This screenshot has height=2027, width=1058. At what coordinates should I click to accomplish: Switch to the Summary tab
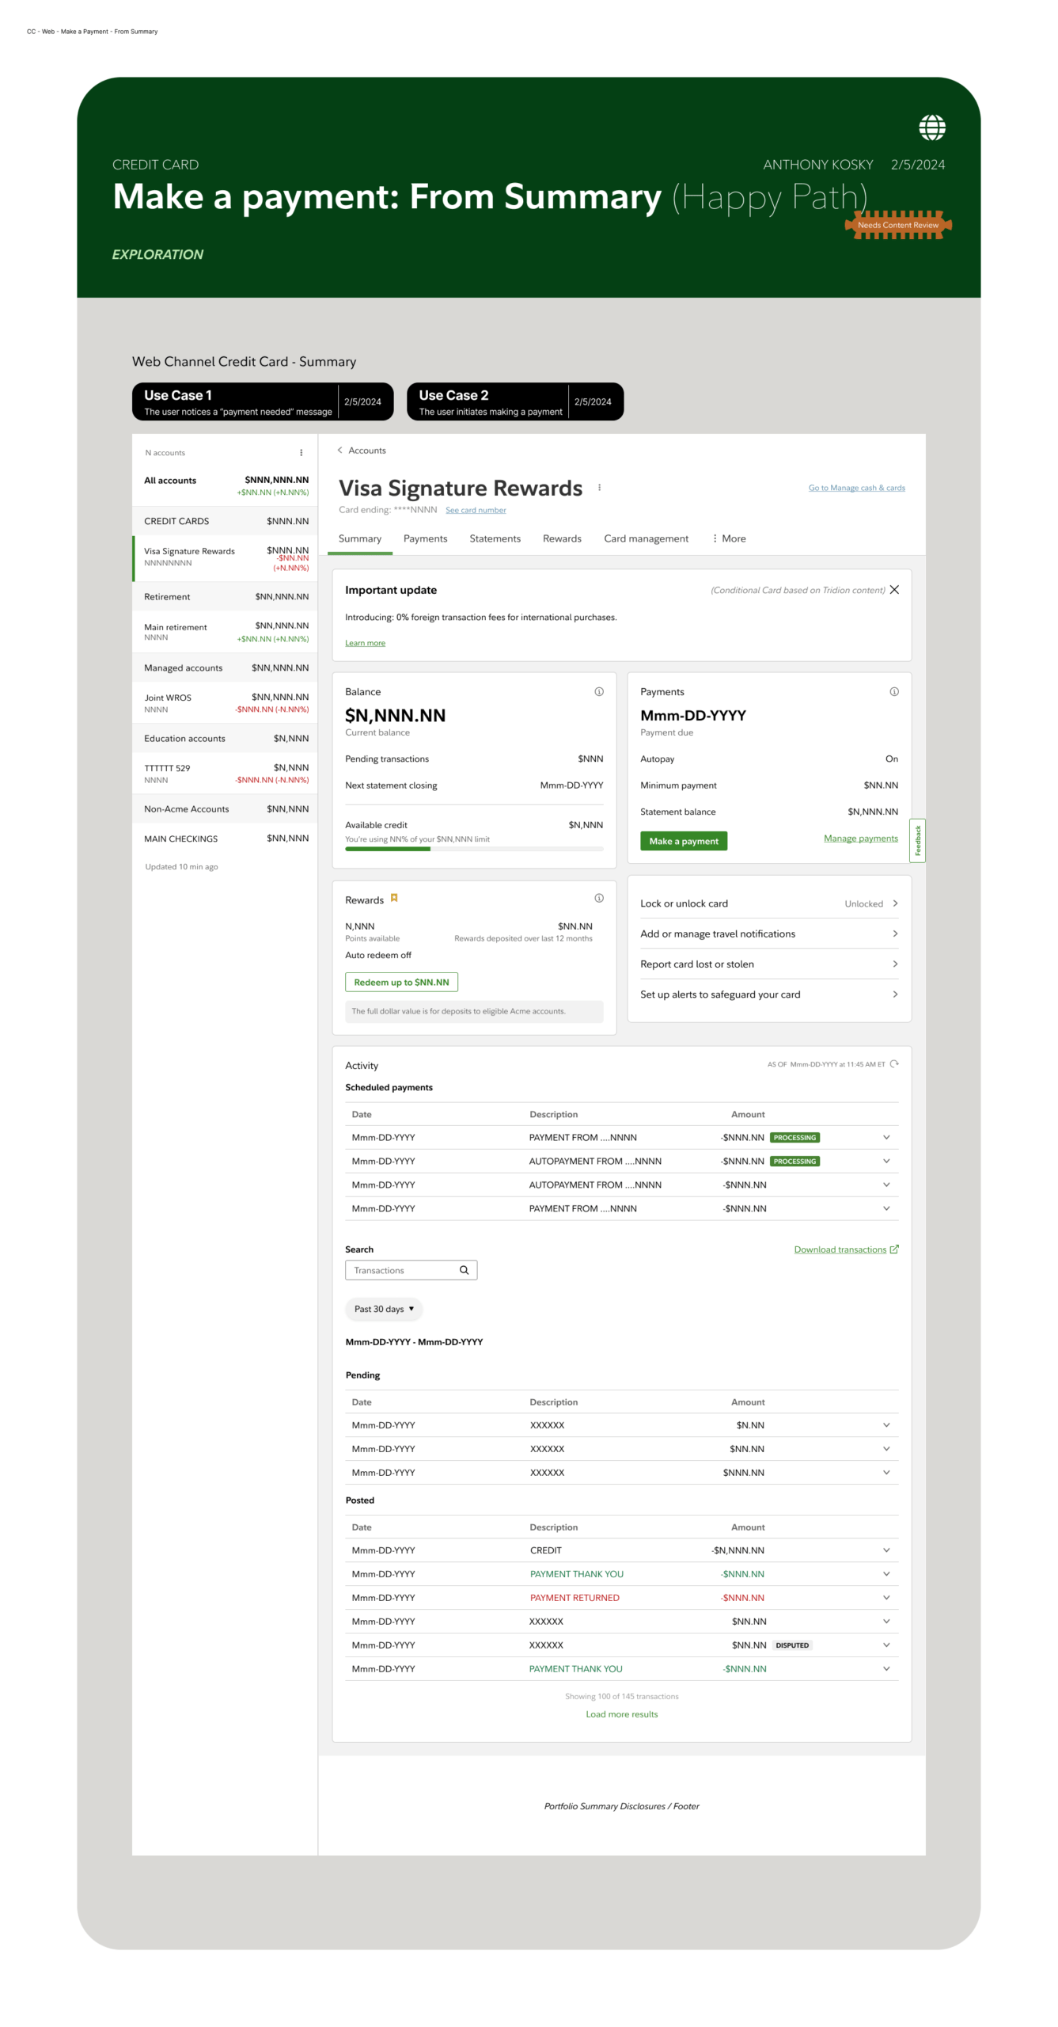point(360,538)
